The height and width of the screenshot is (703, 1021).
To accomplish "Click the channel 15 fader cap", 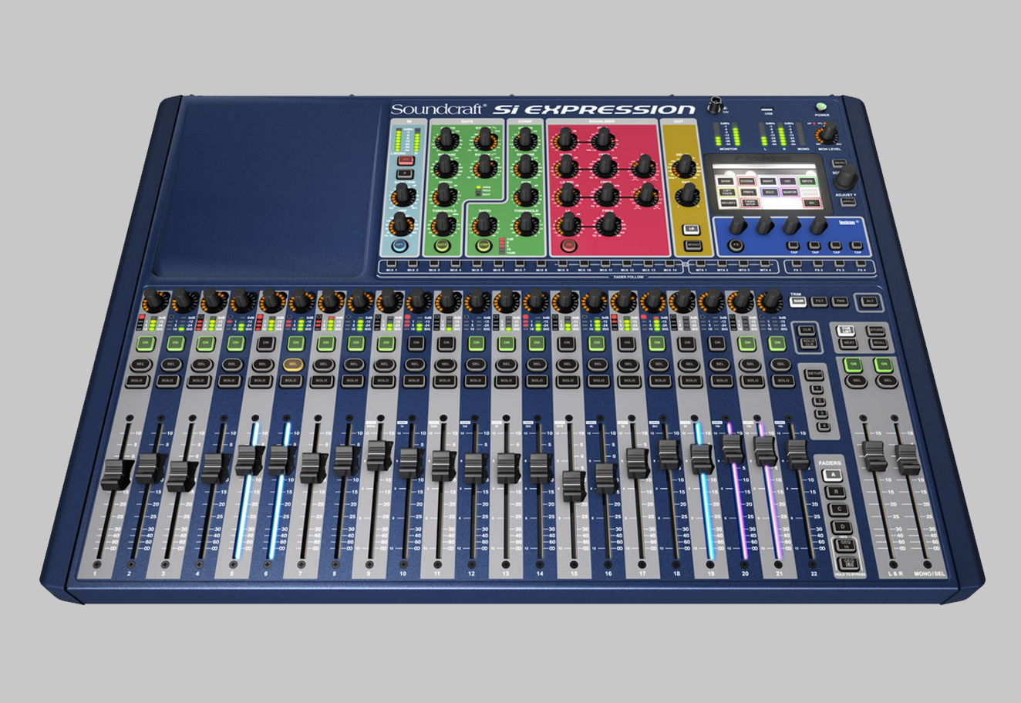I will pyautogui.click(x=573, y=485).
